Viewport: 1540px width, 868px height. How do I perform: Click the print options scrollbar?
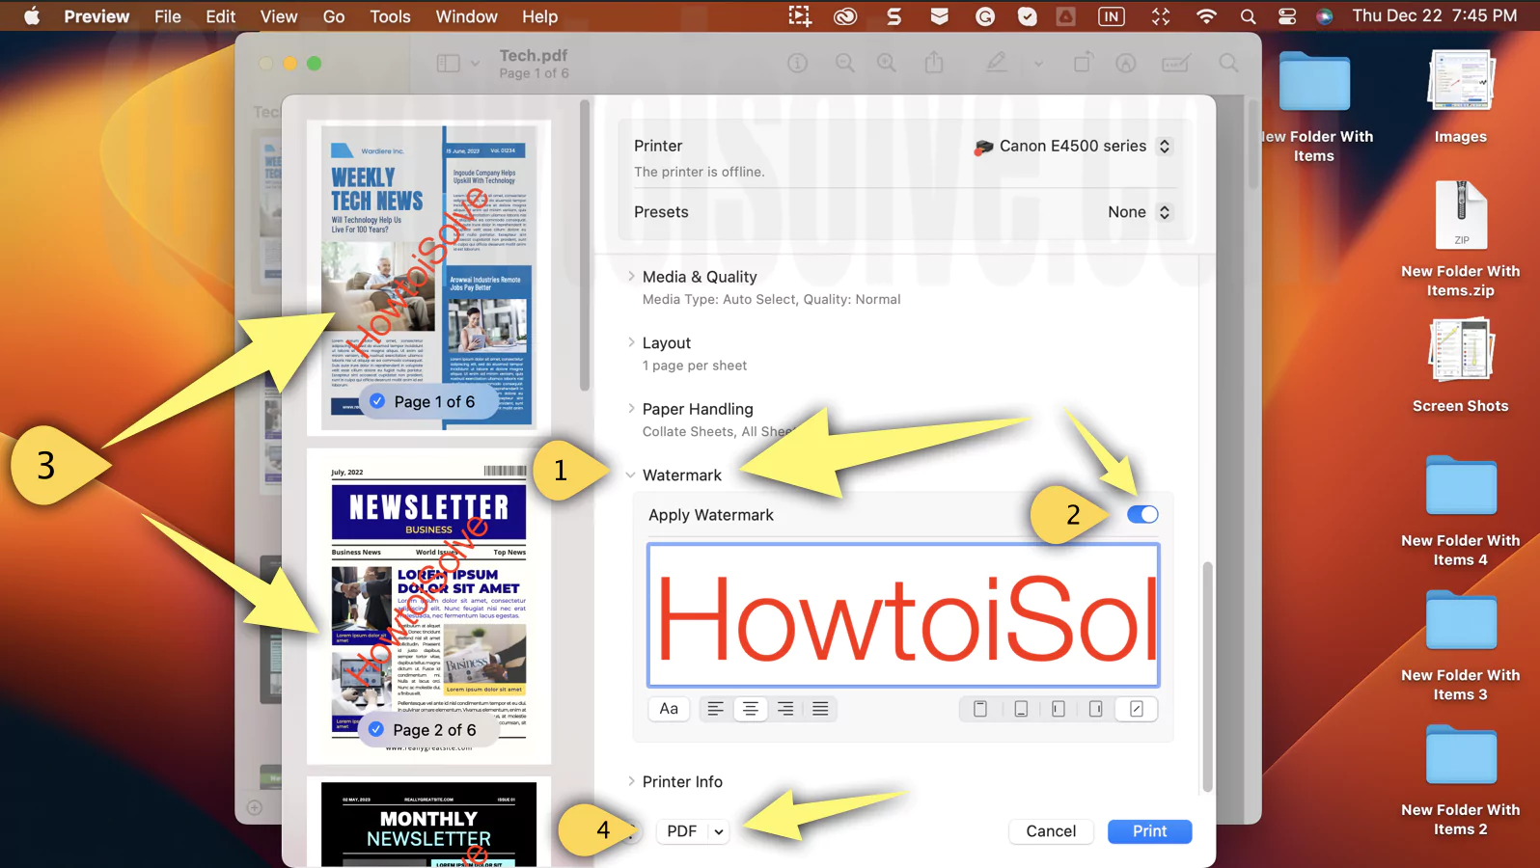(x=1207, y=675)
